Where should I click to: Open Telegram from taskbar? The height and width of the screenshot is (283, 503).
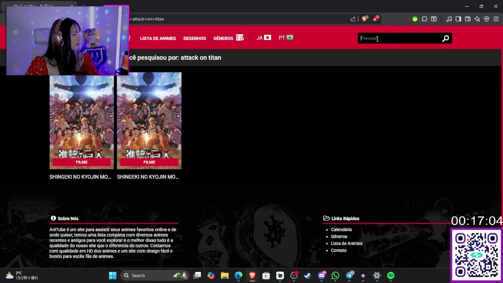click(x=349, y=276)
